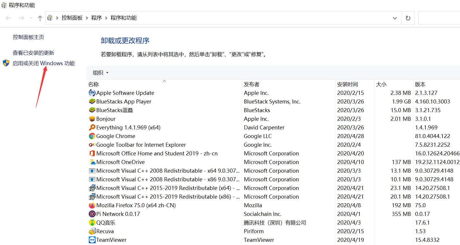Screen dimensions: 460x245
Task: Expand the address bar history dropdown
Action: [395, 18]
